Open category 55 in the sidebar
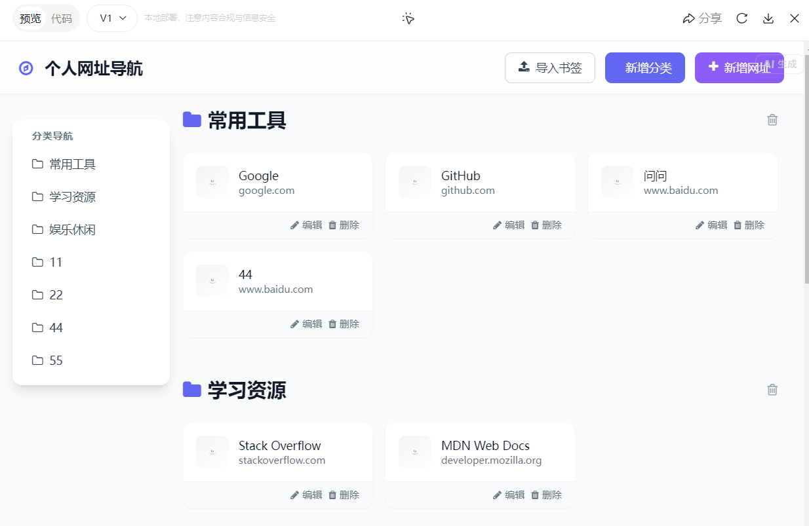The image size is (809, 526). pyautogui.click(x=56, y=361)
